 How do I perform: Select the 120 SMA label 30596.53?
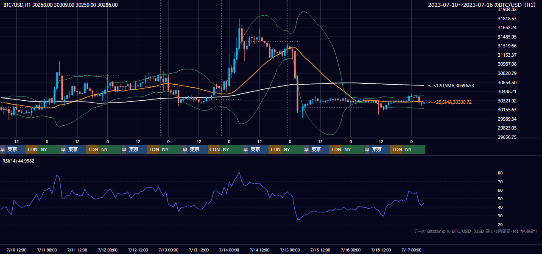(451, 86)
